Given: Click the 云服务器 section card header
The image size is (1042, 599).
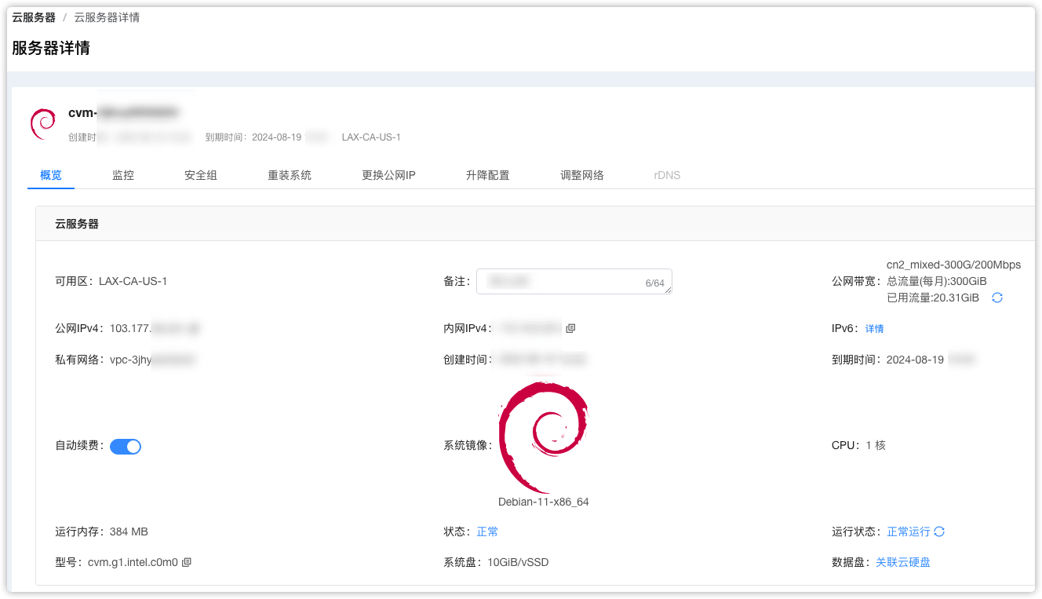Looking at the screenshot, I should pyautogui.click(x=535, y=224).
